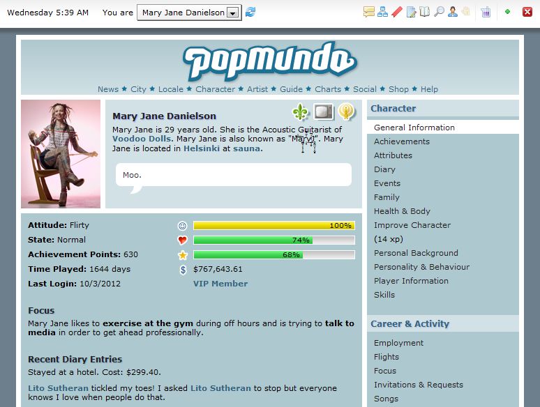
Task: Open the Help menu
Action: click(x=429, y=89)
